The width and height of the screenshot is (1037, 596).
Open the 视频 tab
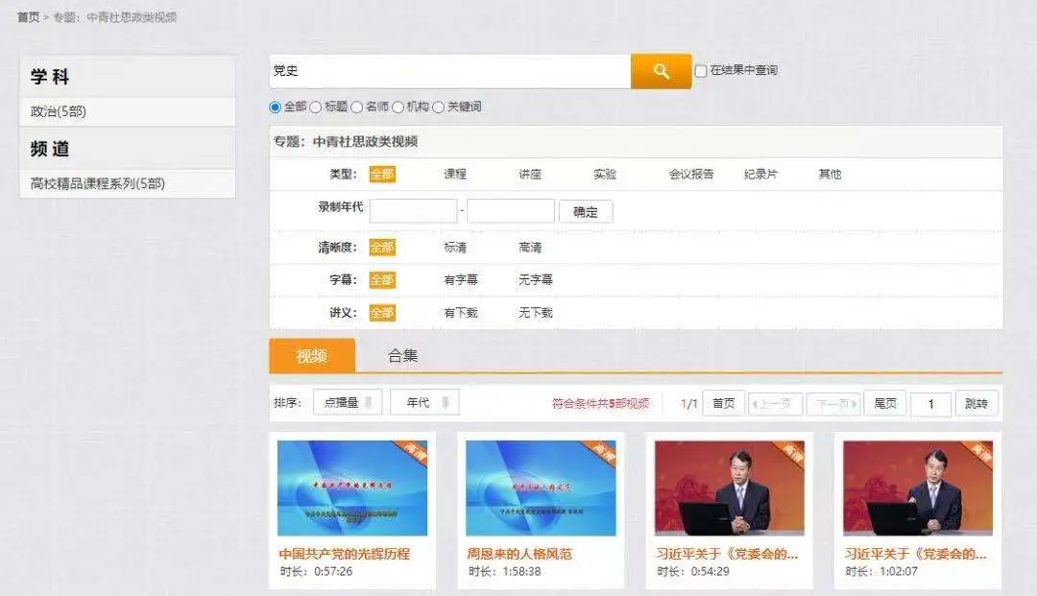point(312,356)
